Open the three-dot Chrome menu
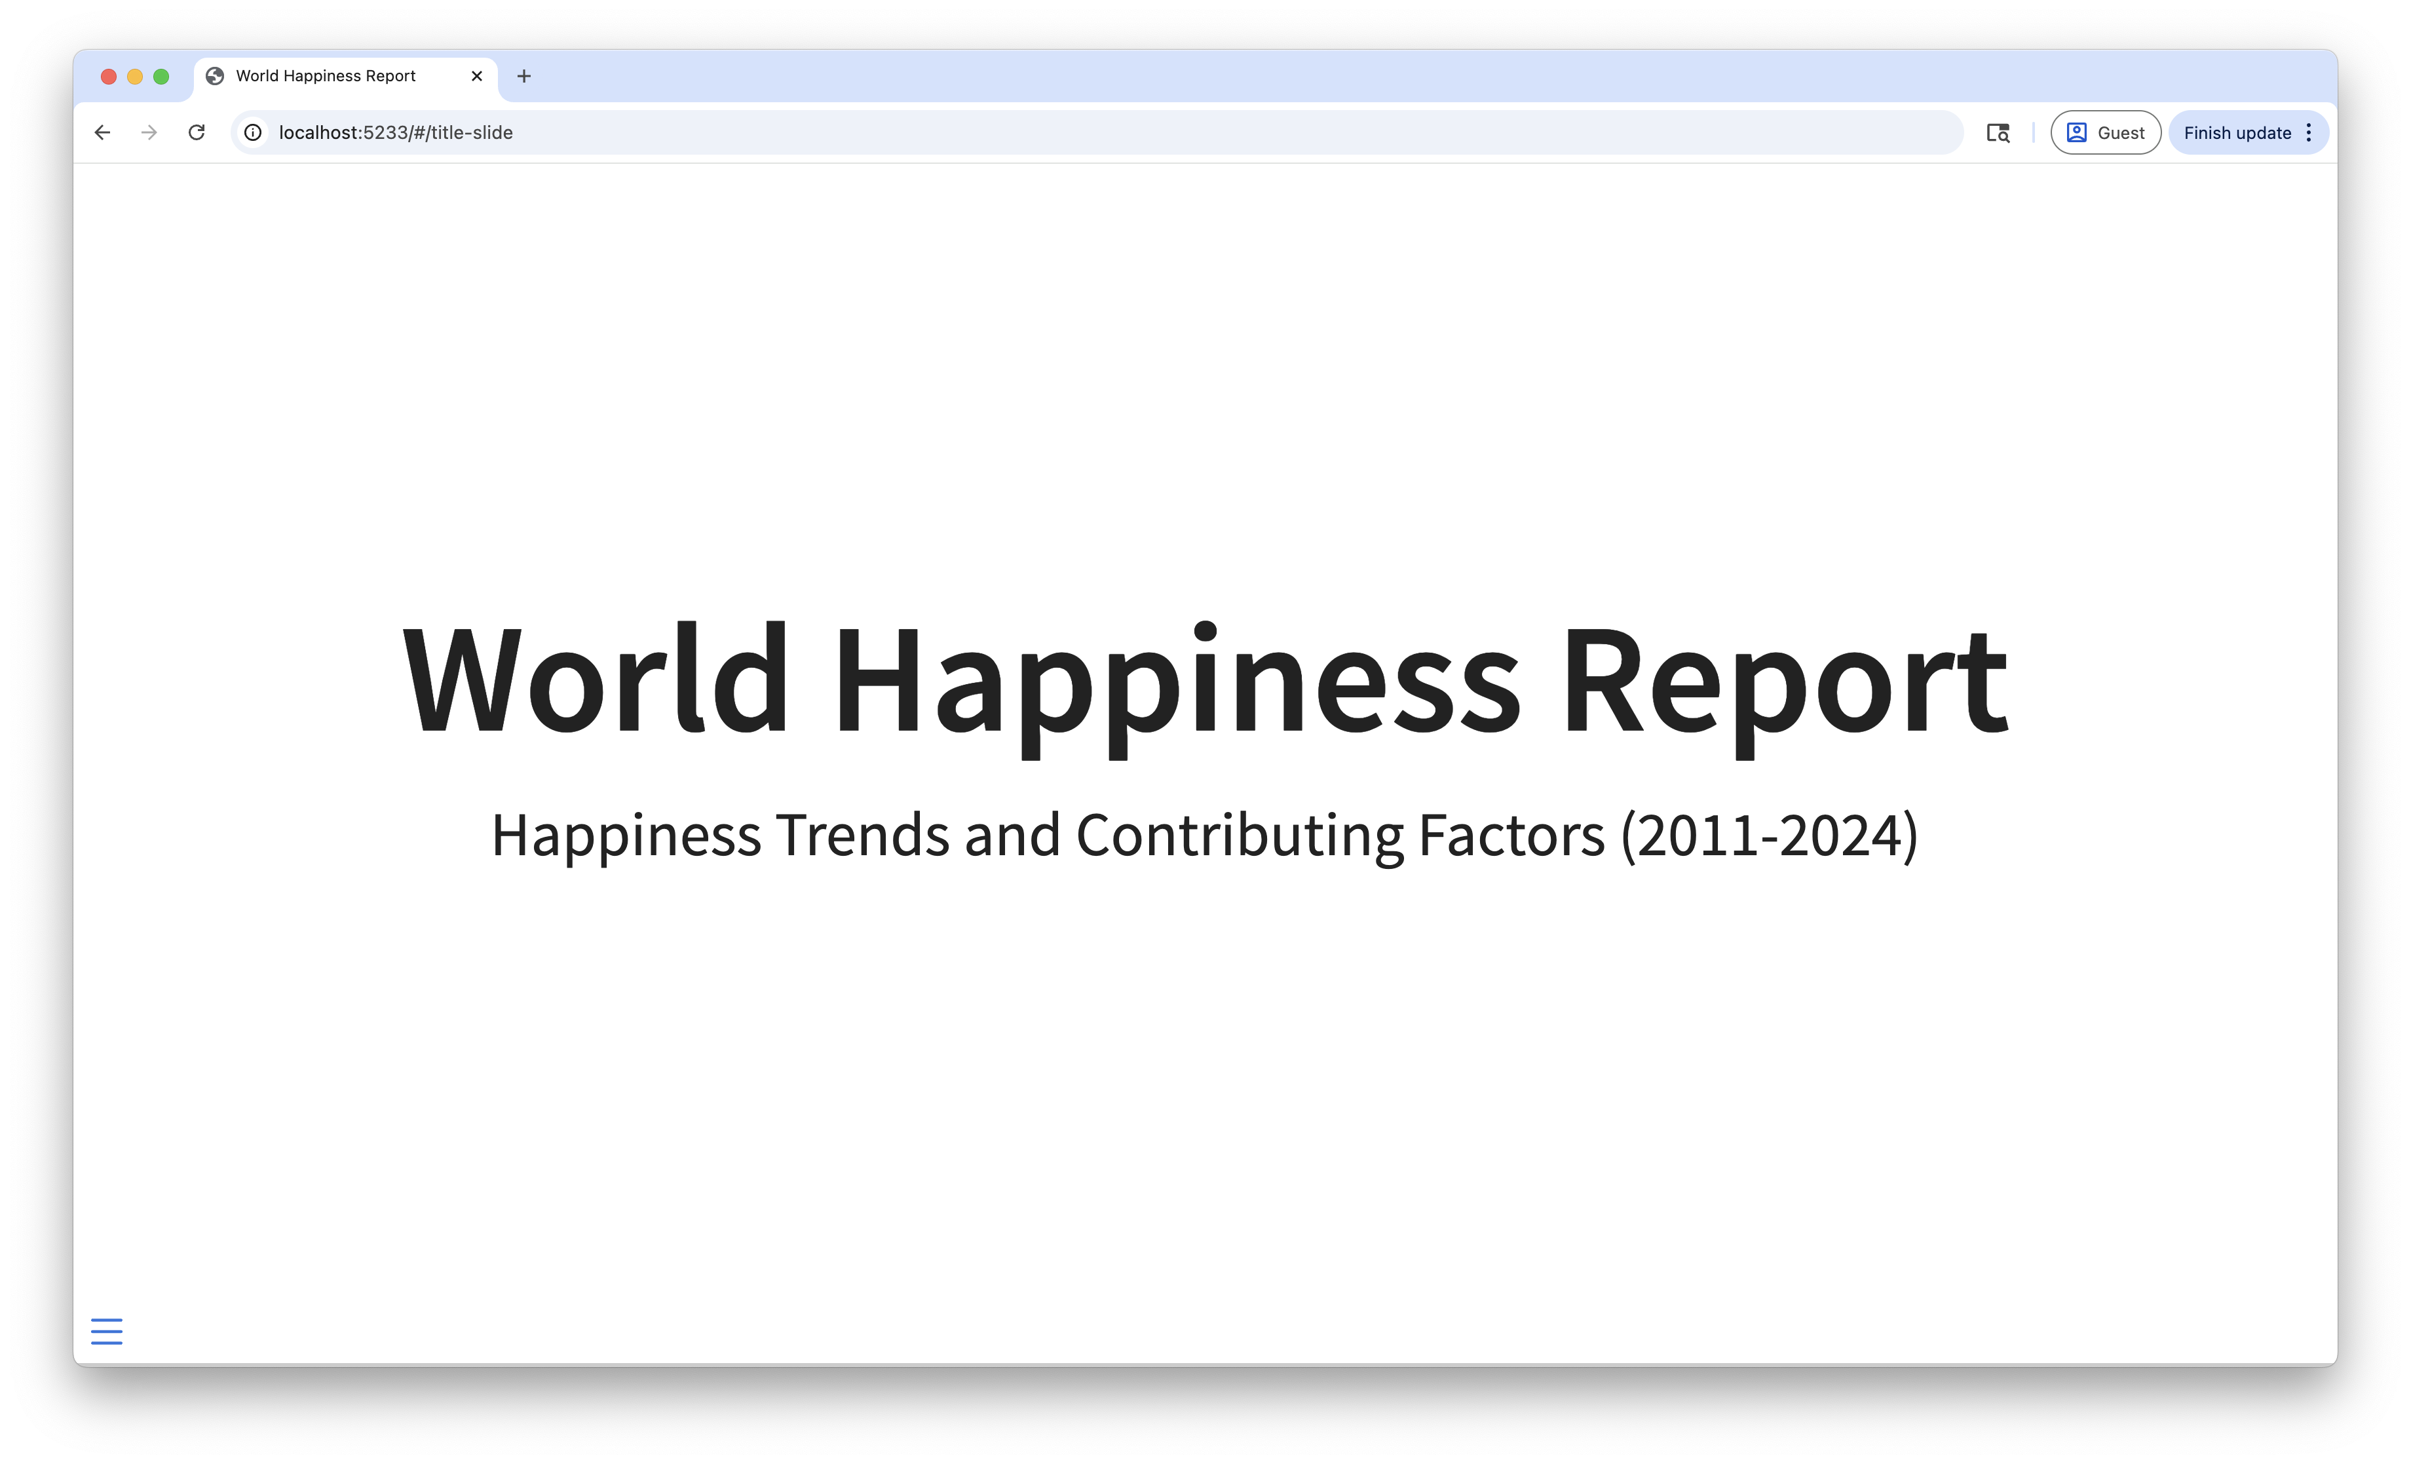The width and height of the screenshot is (2411, 1464). 2308,133
